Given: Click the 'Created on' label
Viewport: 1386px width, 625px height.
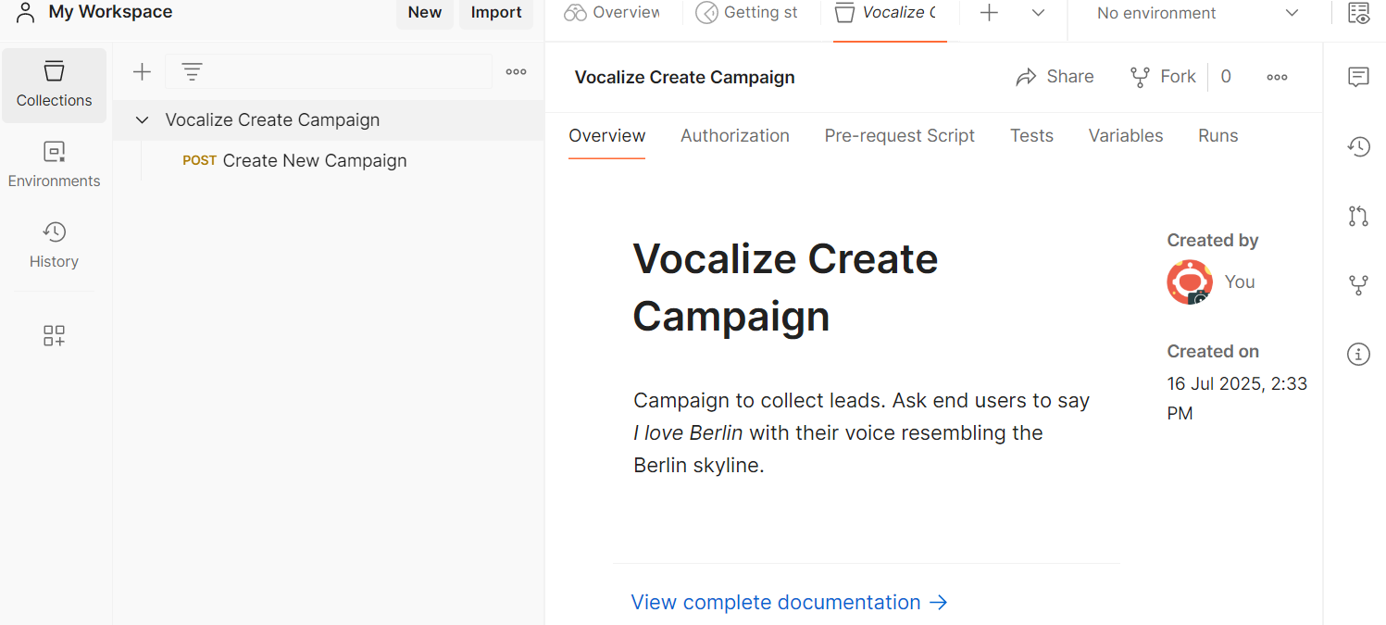Looking at the screenshot, I should pos(1213,352).
